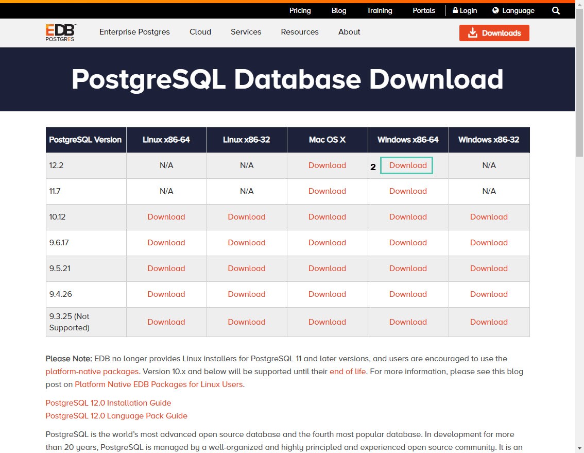
Task: Download PostgreSQL 12.2 for Windows x86-64
Action: (x=407, y=165)
